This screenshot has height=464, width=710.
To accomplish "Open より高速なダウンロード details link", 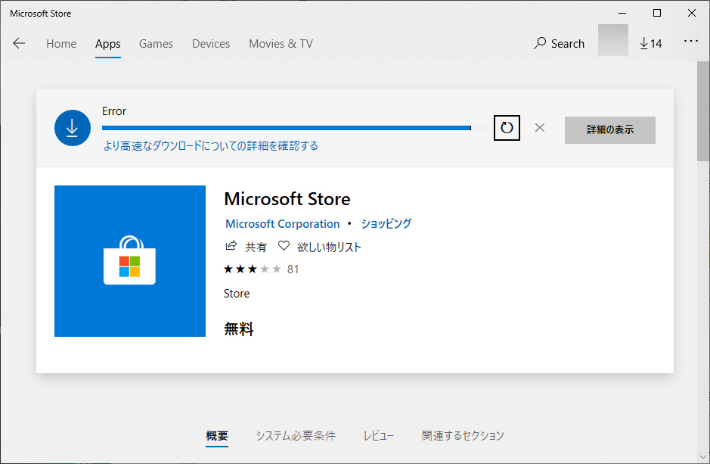I will coord(210,145).
